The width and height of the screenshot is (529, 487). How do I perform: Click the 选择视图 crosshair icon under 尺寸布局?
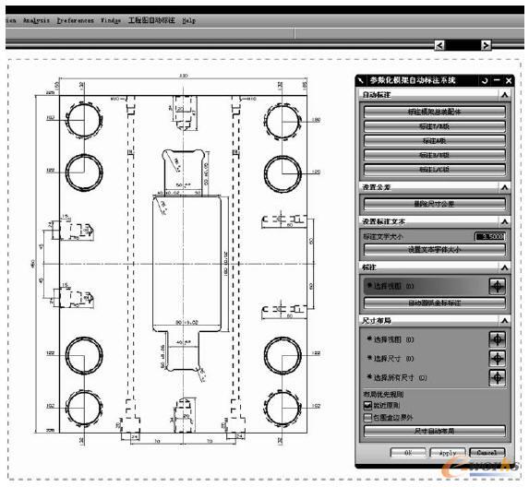(x=498, y=339)
